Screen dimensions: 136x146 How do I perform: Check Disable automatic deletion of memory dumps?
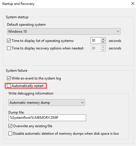[10, 134]
